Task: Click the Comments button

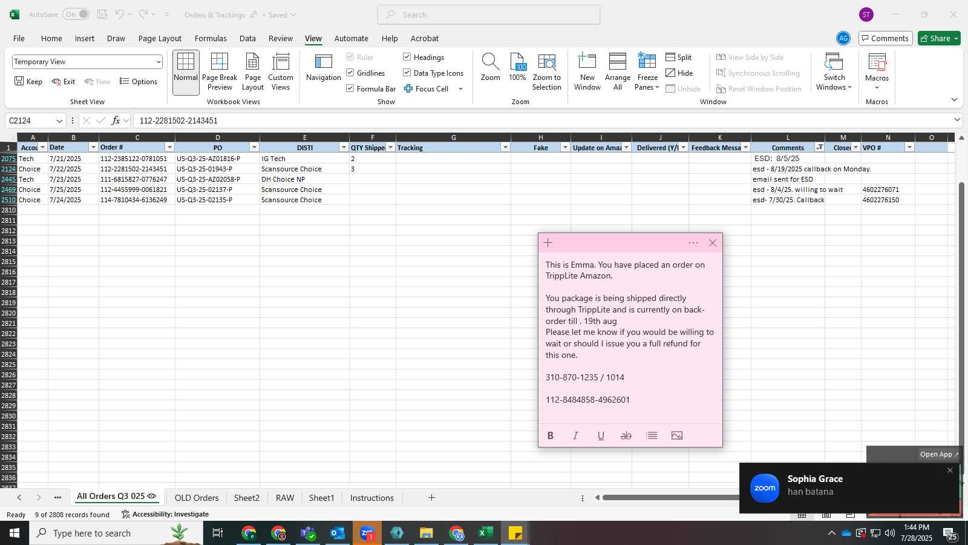Action: tap(885, 38)
